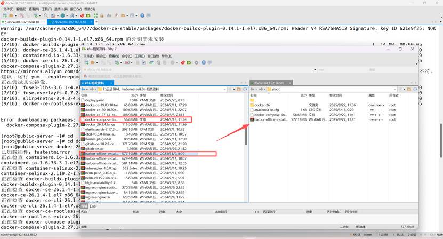Click the full screen icon in Xshell toolbar
Screen dimensions: 443x239
tap(95, 15)
